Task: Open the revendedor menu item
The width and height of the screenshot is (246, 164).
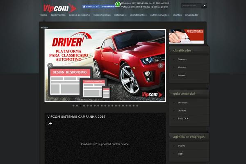Action: click(x=192, y=15)
